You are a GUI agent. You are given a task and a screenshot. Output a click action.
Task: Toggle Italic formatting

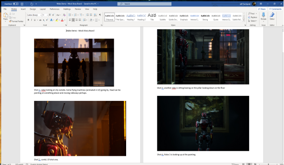31,20
